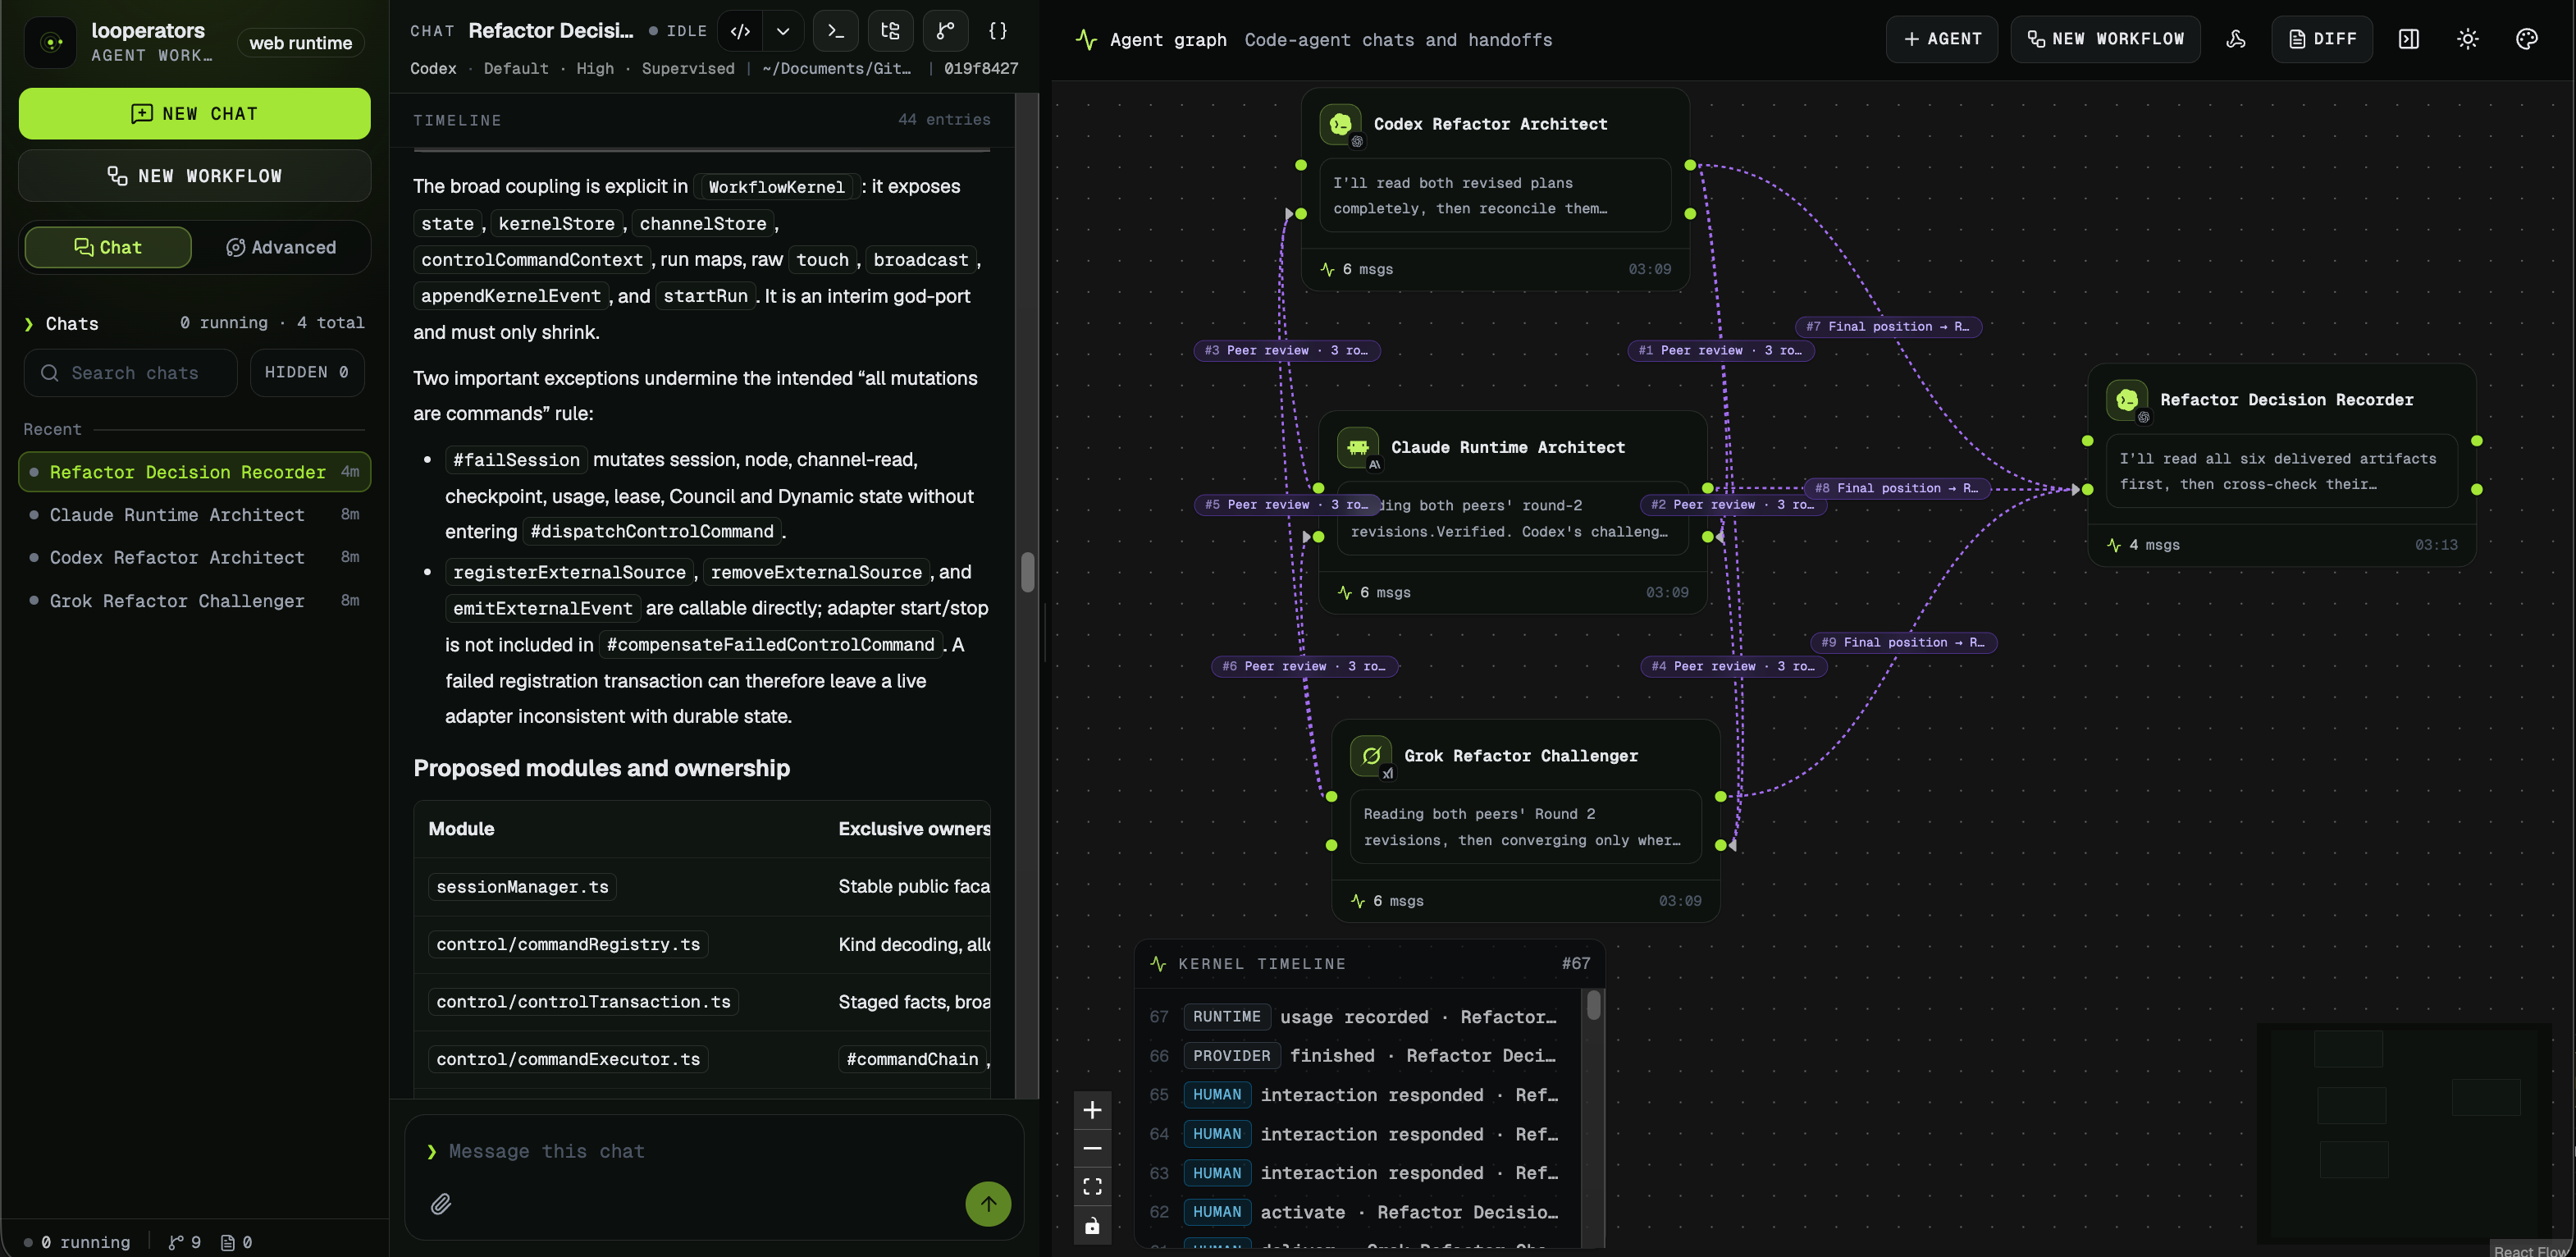
Task: Open the Claude Runtime Architect chat
Action: point(194,515)
